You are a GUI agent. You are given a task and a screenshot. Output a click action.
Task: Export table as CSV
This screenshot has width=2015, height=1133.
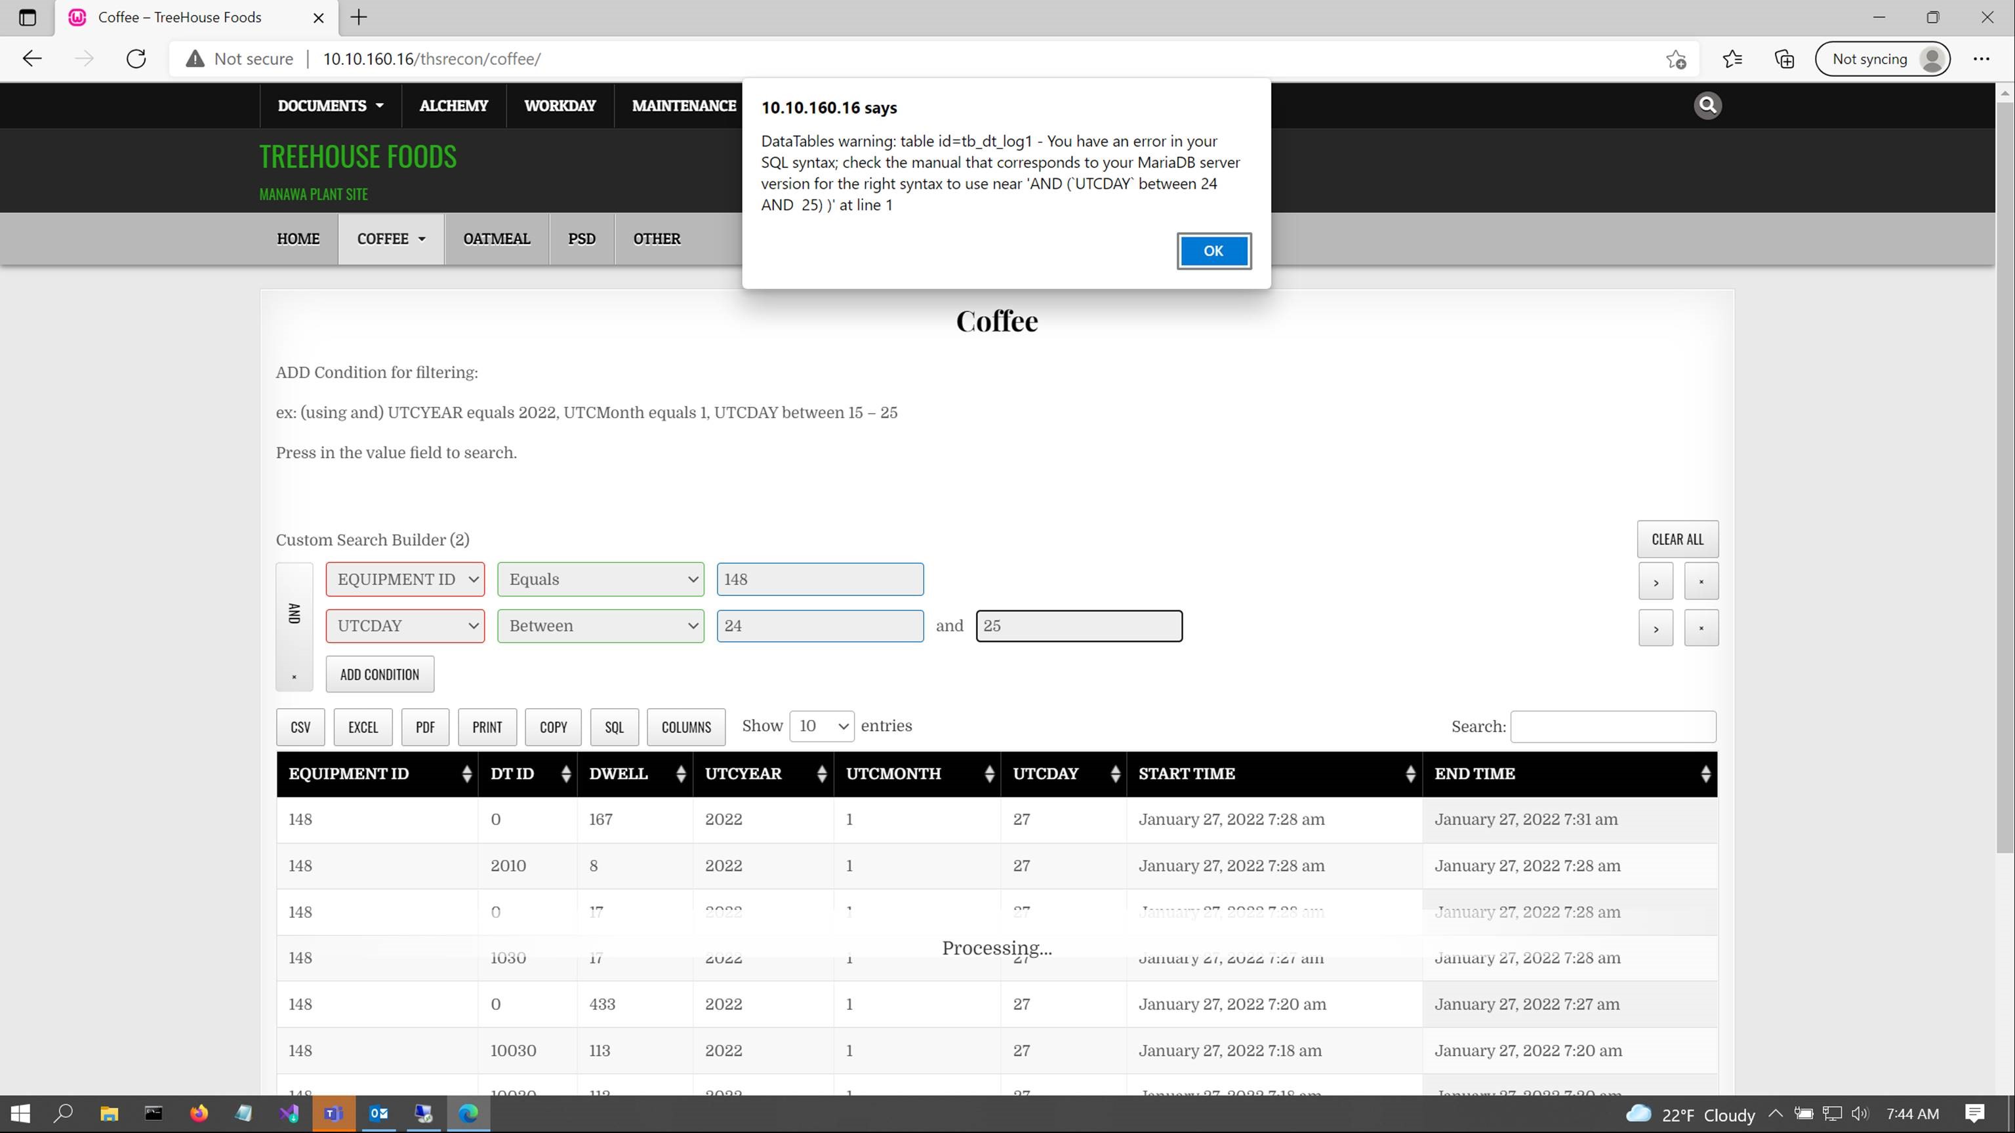300,727
